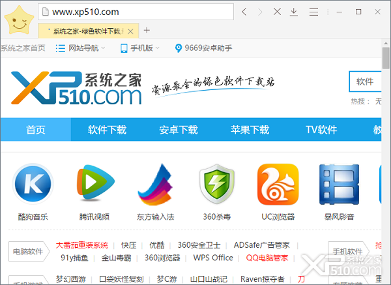391x285 pixels.
Task: Click the www.xp510.com address bar
Action: click(136, 12)
